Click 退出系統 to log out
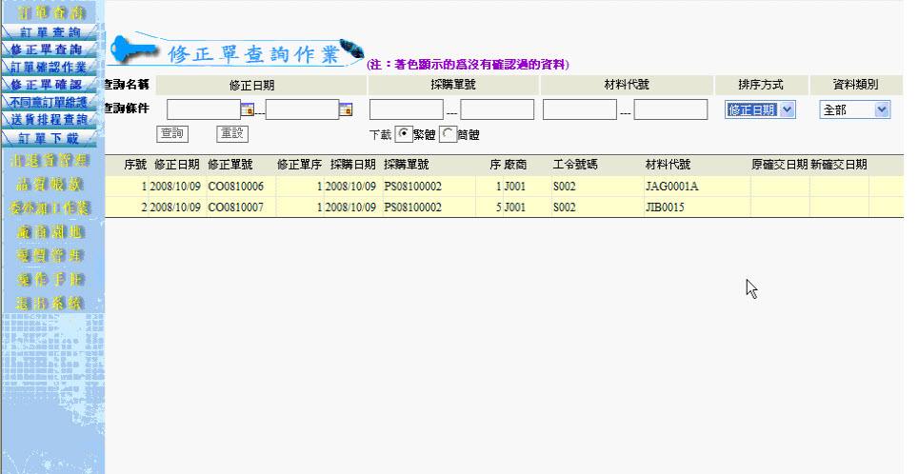 click(x=52, y=303)
